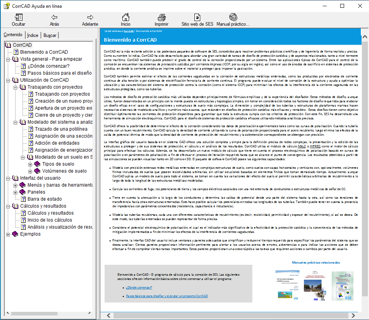Select Creación de un nuevo proyecto topic
Image resolution: width=369 pixels, height=320 pixels.
[x=63, y=101]
